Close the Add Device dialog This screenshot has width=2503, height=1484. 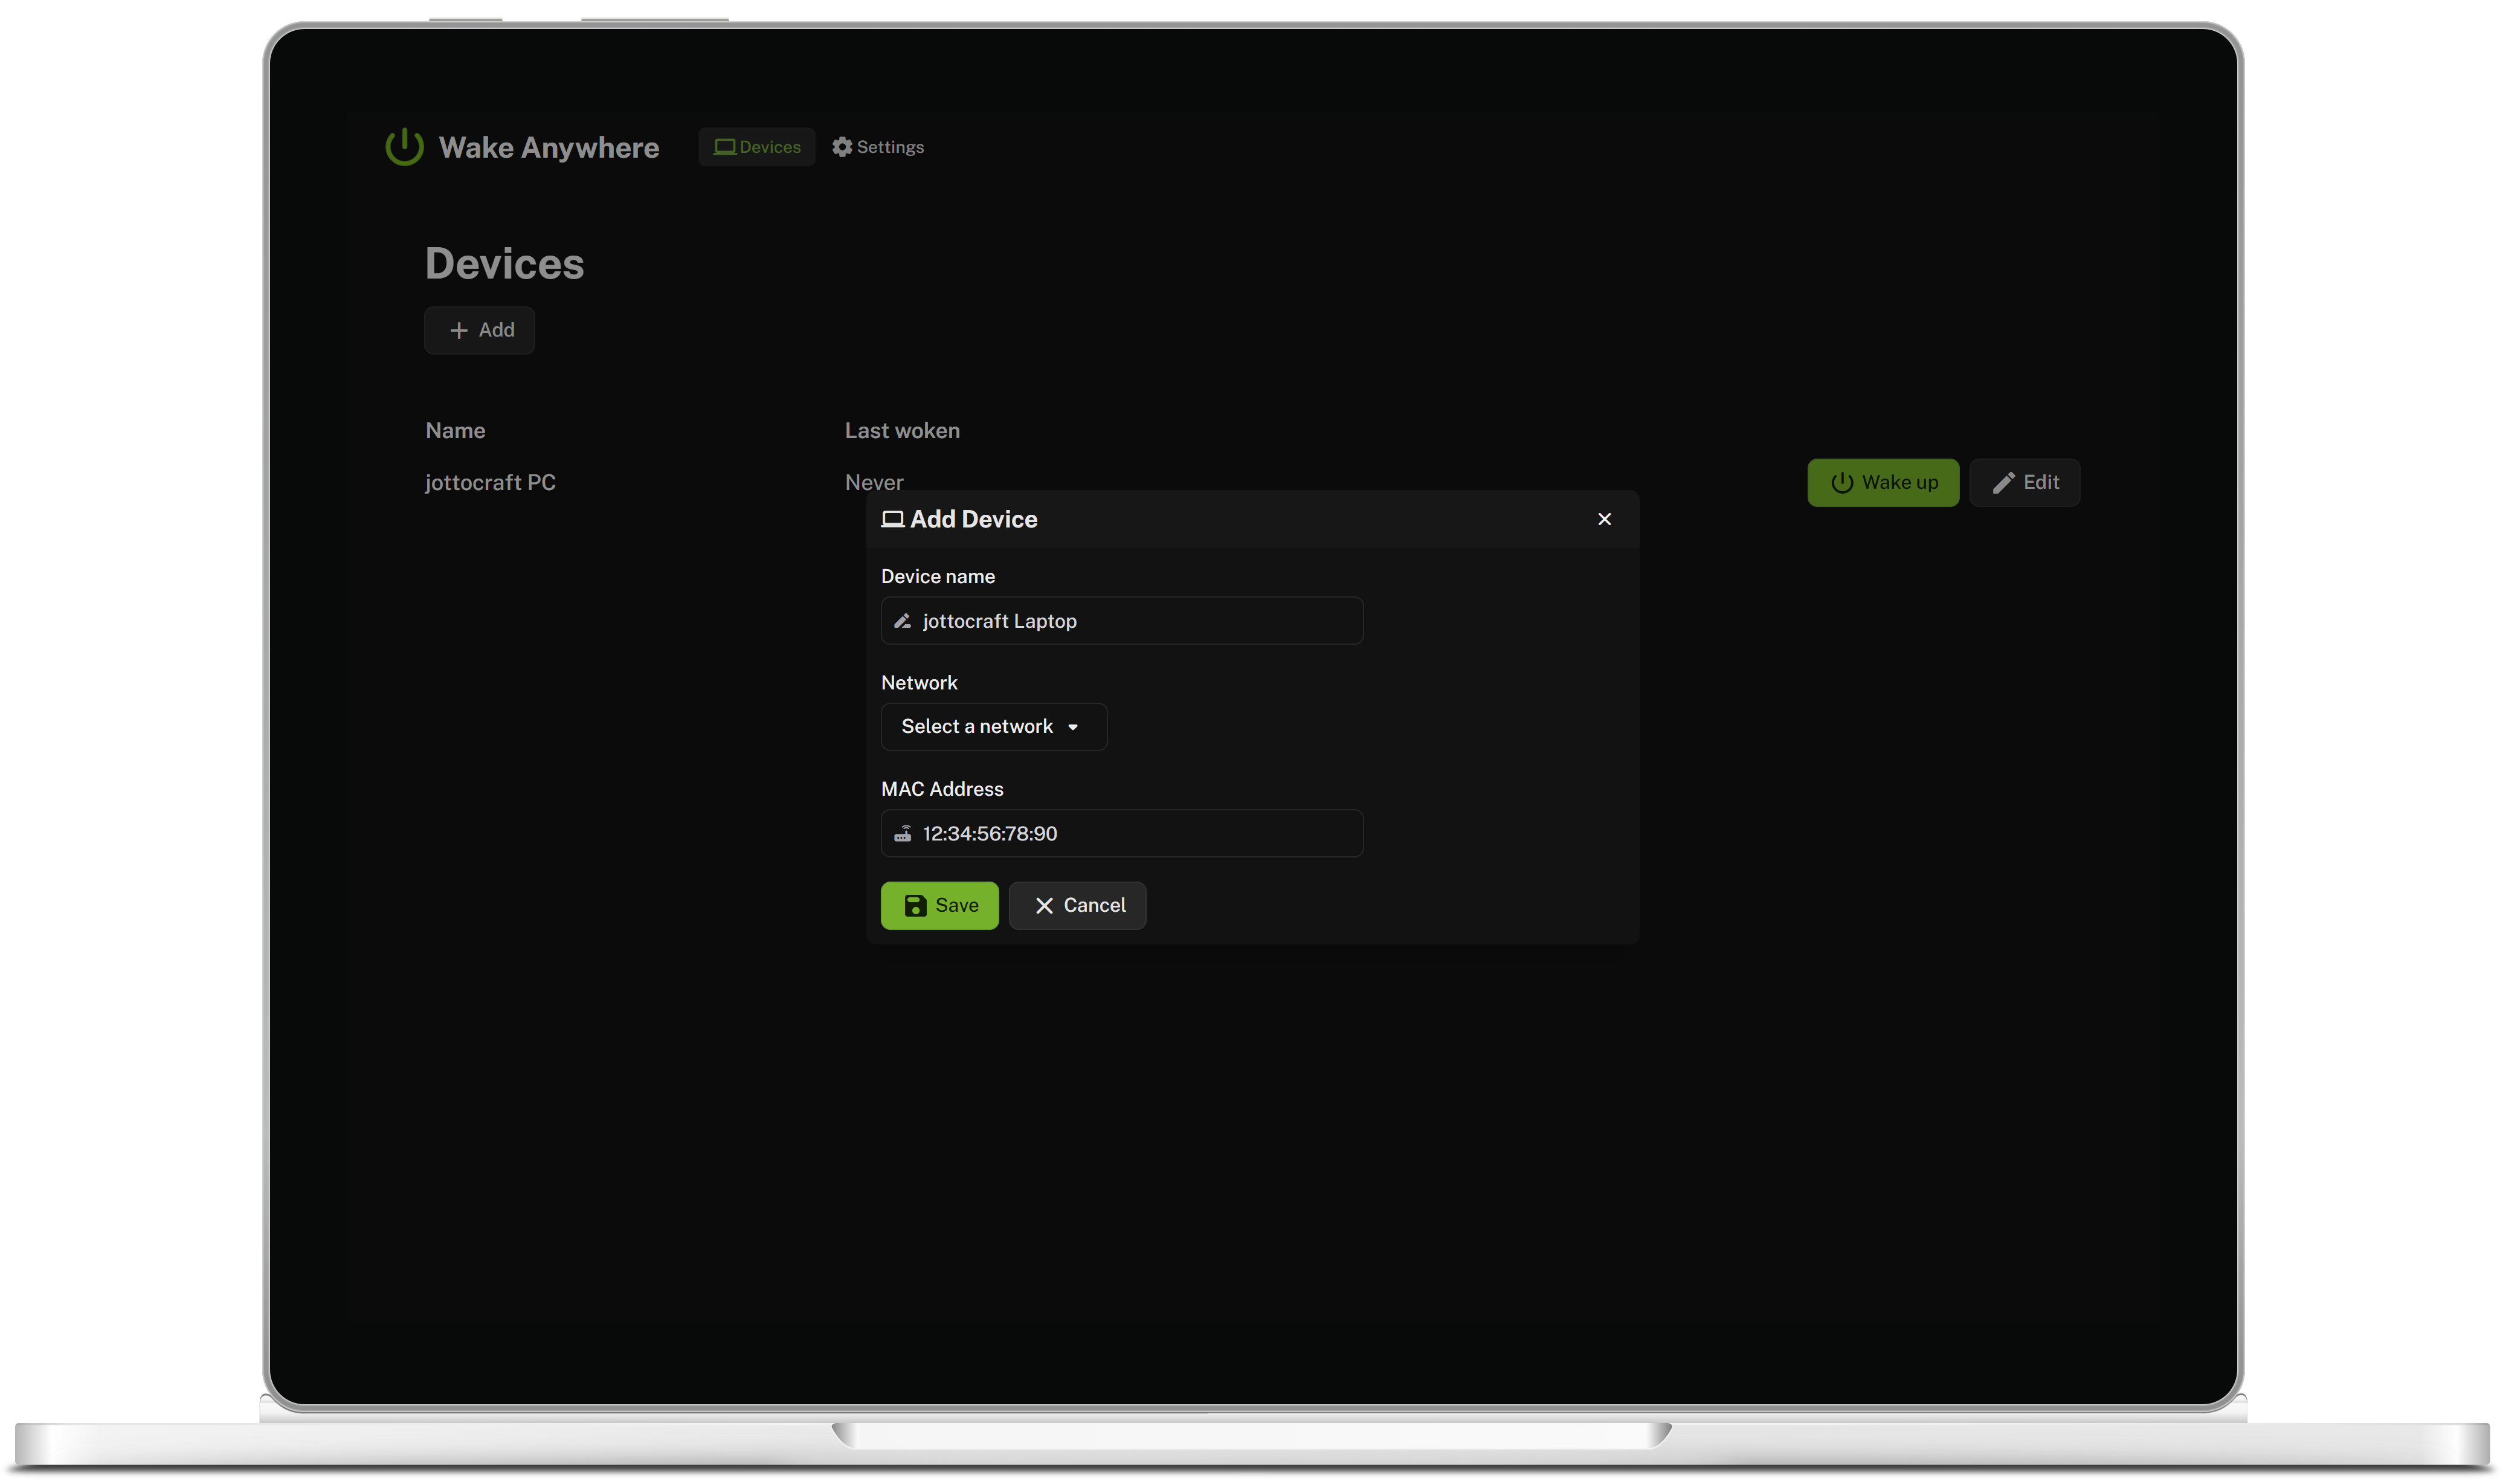tap(1603, 519)
